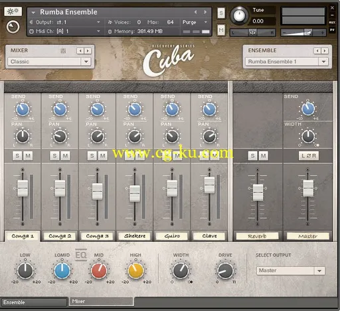Click the Max voices value 64

pyautogui.click(x=170, y=22)
